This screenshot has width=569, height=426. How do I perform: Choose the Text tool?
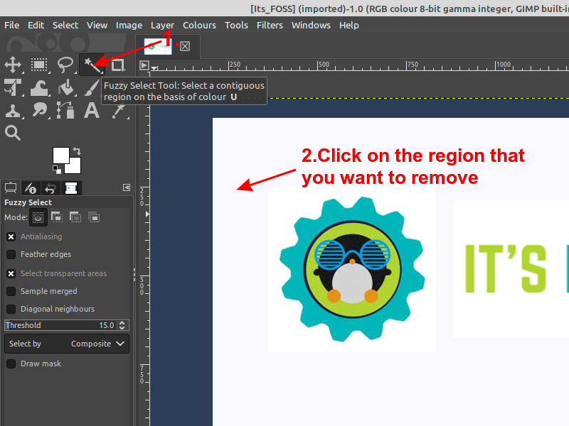click(92, 111)
